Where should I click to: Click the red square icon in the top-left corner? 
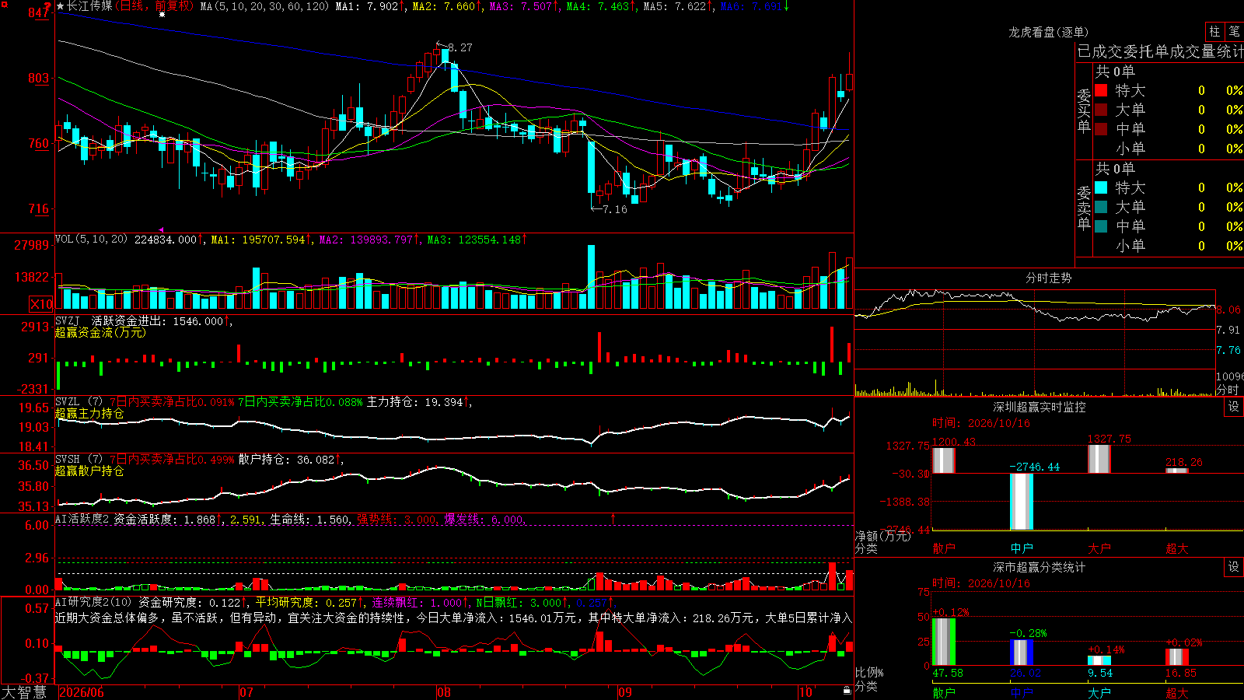[4, 5]
